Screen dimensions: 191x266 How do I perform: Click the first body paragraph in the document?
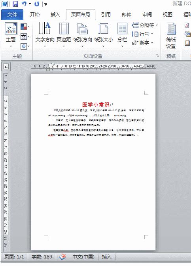pos(96,113)
